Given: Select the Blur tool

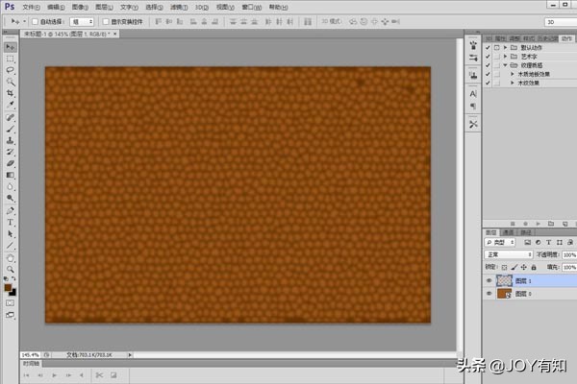Looking at the screenshot, I should 11,186.
